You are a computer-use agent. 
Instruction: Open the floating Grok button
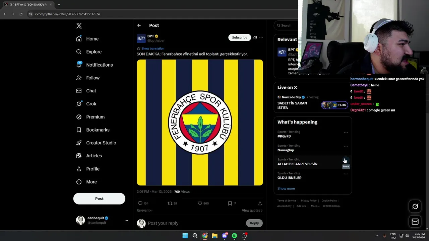click(x=415, y=207)
